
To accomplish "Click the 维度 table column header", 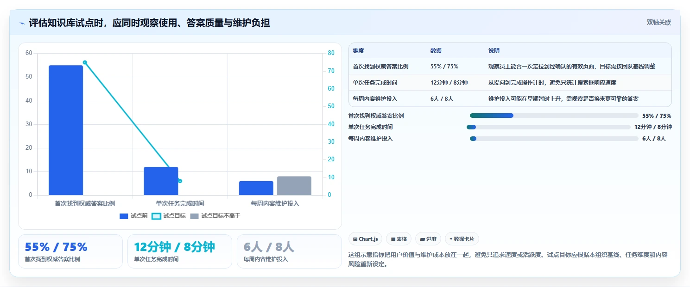I will click(x=358, y=51).
